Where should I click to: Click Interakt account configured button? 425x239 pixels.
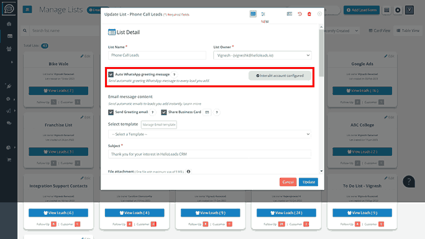click(280, 76)
